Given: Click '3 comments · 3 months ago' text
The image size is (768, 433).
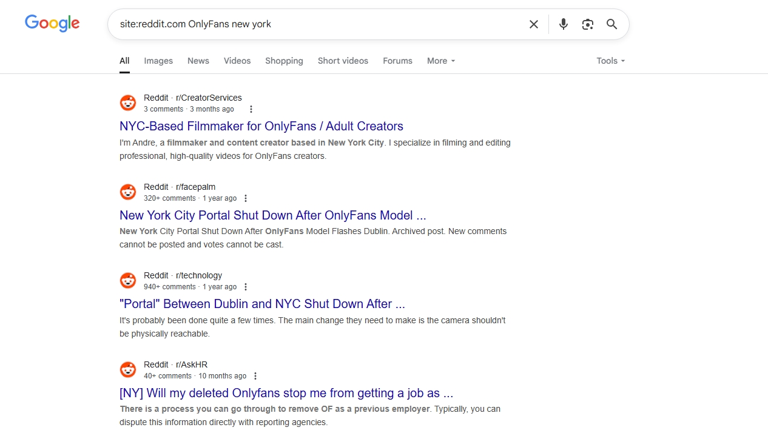Looking at the screenshot, I should click(x=189, y=109).
